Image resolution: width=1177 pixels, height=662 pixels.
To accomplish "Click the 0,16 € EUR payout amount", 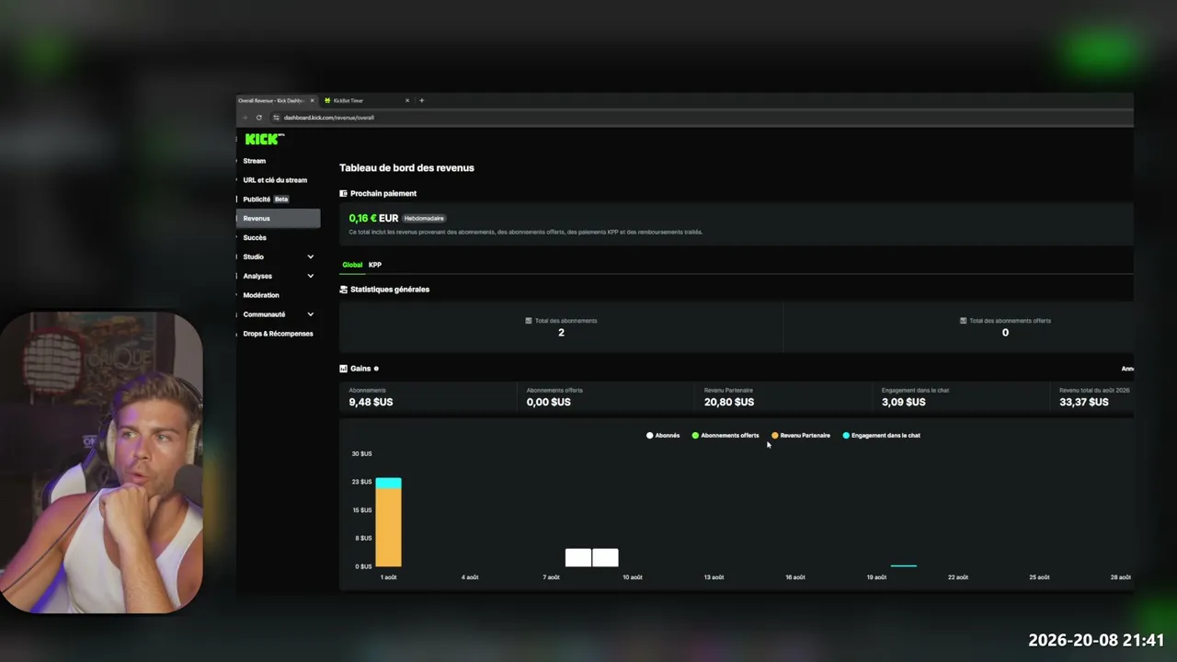I will pyautogui.click(x=373, y=218).
